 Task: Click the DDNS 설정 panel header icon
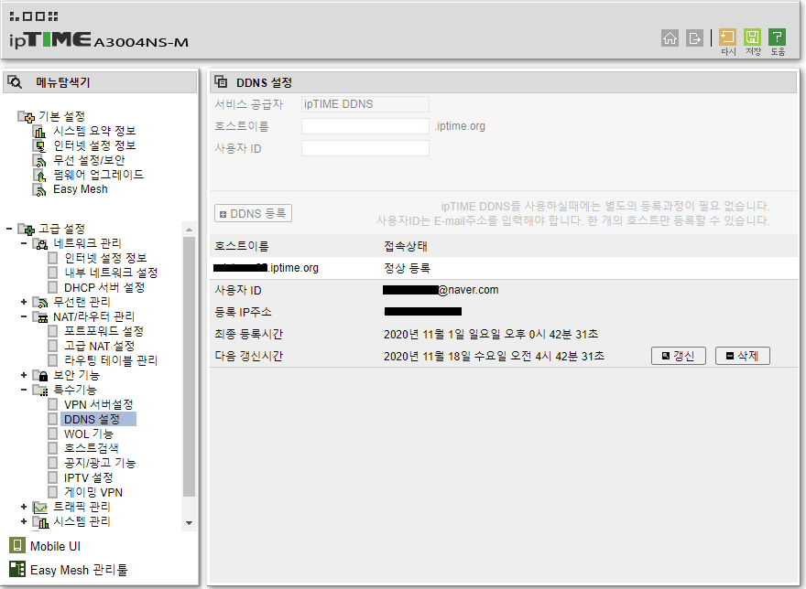tap(221, 81)
